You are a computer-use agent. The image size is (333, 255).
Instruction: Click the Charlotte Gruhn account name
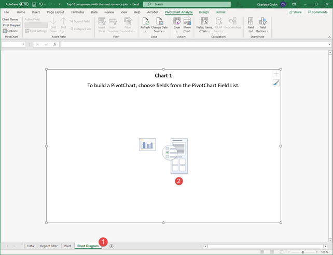tap(267, 4)
